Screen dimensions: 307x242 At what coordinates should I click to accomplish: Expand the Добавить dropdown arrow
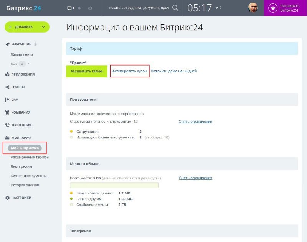[43, 27]
